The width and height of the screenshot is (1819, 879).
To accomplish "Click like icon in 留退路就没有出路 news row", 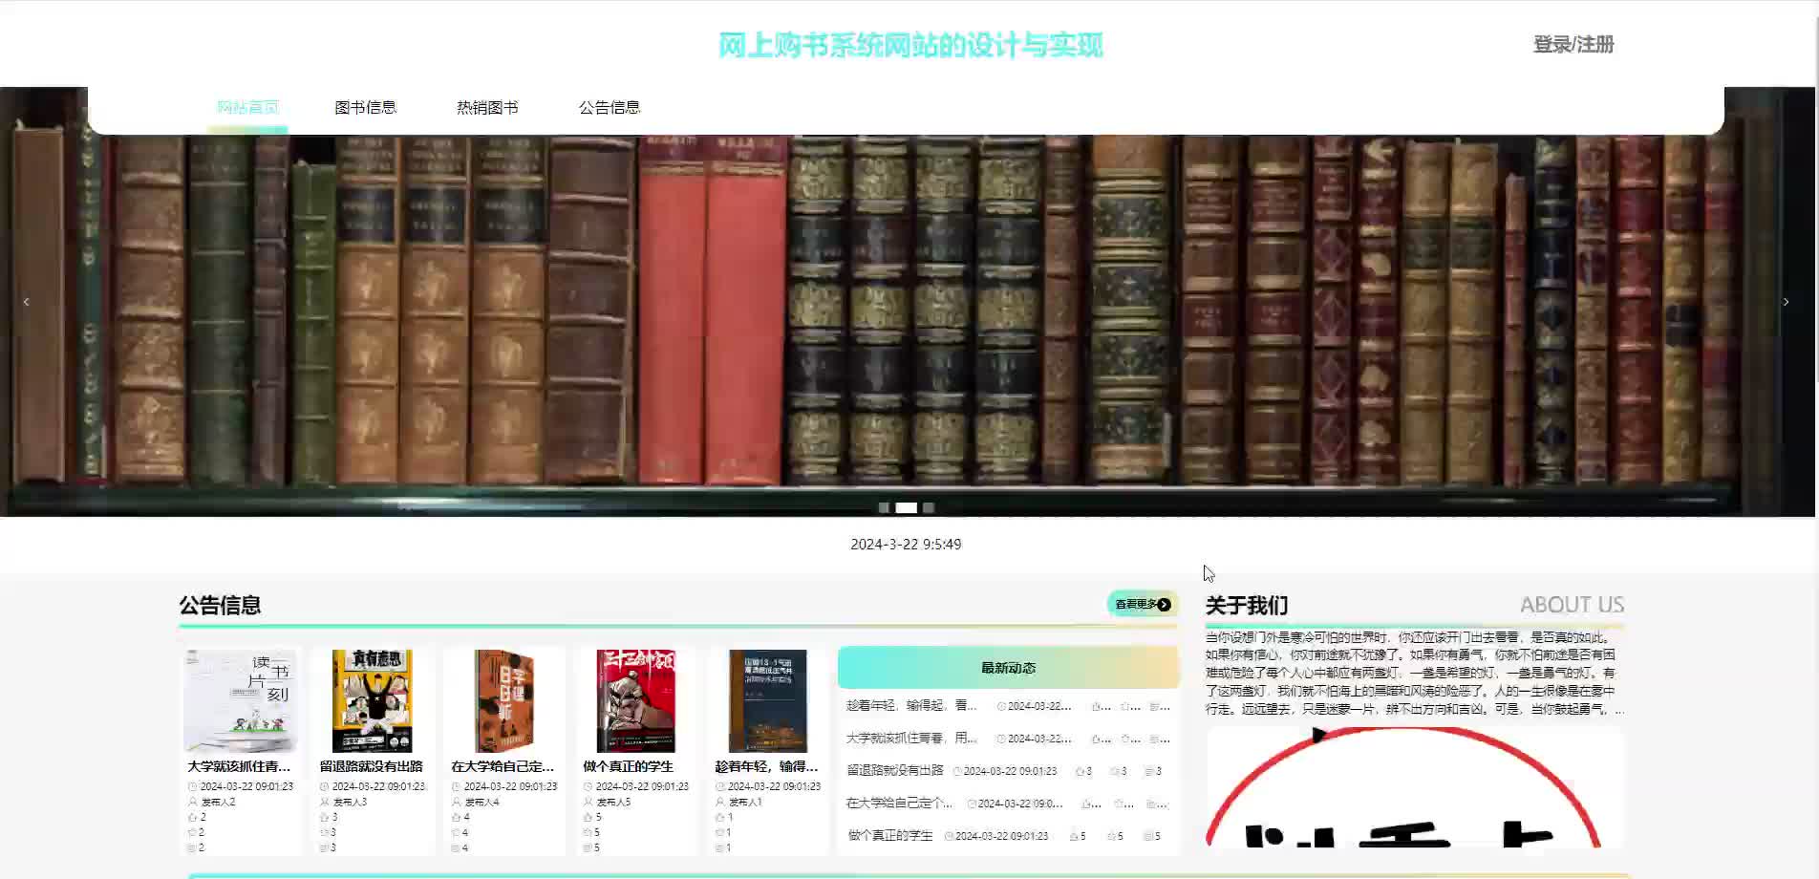I will (x=1080, y=771).
